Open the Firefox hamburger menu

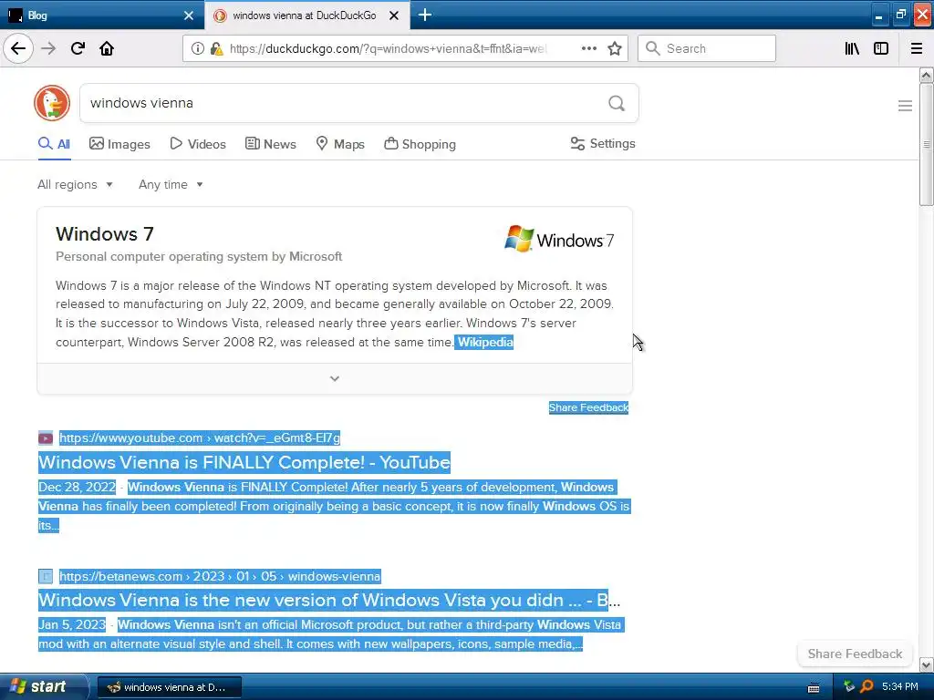(x=917, y=49)
